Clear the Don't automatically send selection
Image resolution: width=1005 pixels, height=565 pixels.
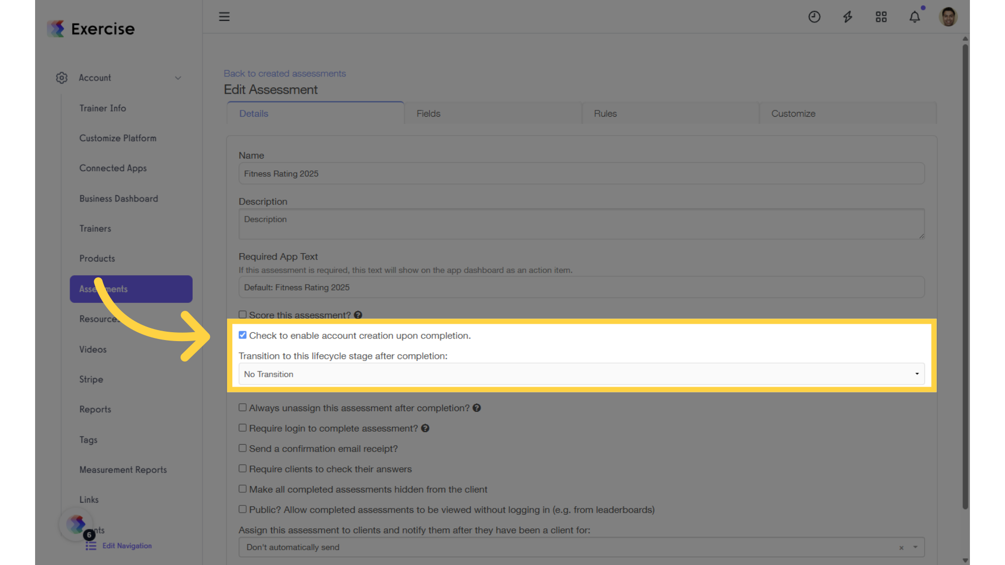point(901,548)
